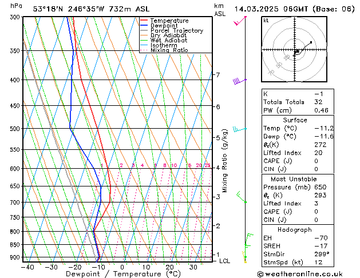Click the red Temperature line swatch in legend
Screen dimensions: 360x278
coord(144,21)
